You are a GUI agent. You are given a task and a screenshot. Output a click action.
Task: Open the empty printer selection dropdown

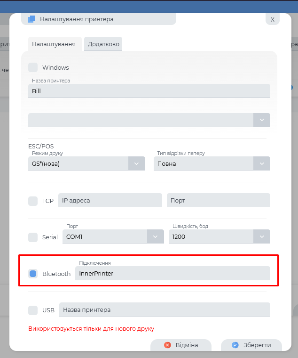(x=262, y=120)
